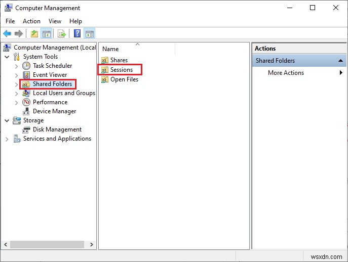Click the Computer Management title bar icon
Screen dimensions: 348x262
pyautogui.click(x=8, y=8)
